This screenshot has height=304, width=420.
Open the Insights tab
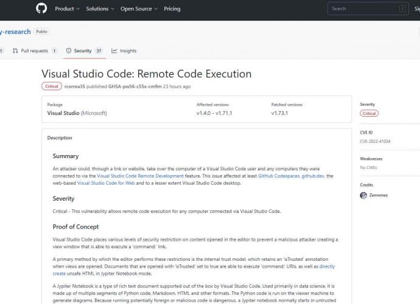pyautogui.click(x=124, y=50)
